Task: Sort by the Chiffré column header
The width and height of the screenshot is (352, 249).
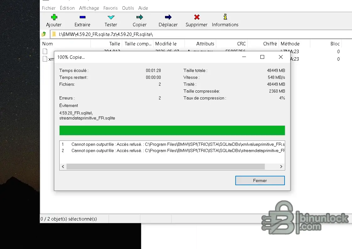Action: click(263, 44)
